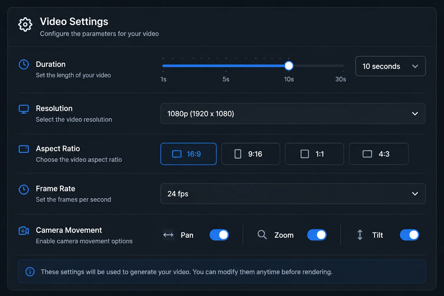Click the Aspect Ratio rectangle icon
Viewport: 444px width, 296px height.
pyautogui.click(x=24, y=149)
